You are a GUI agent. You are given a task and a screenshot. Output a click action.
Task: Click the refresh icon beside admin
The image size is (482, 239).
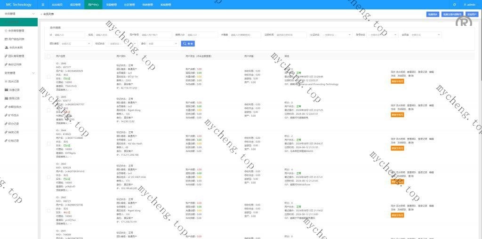click(x=454, y=5)
